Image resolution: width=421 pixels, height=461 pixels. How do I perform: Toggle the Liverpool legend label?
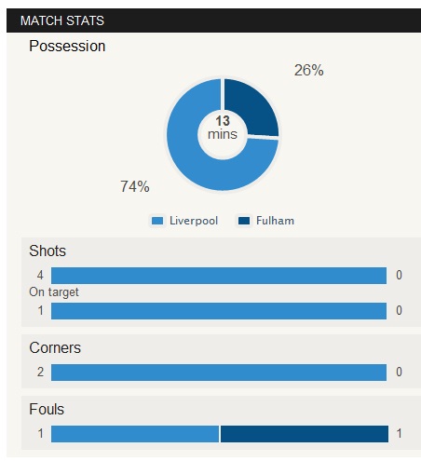(x=194, y=221)
